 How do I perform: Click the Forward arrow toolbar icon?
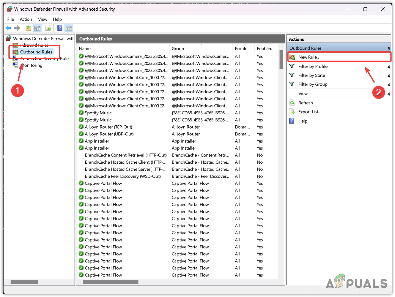(17, 28)
